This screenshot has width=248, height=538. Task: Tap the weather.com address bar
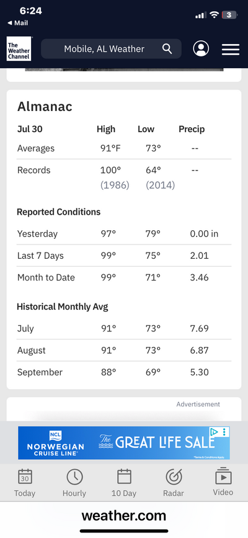tap(124, 516)
